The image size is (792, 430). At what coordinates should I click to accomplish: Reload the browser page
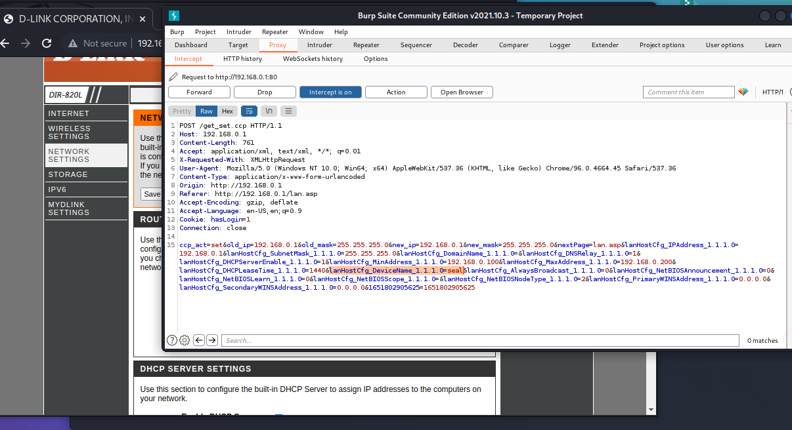(47, 43)
